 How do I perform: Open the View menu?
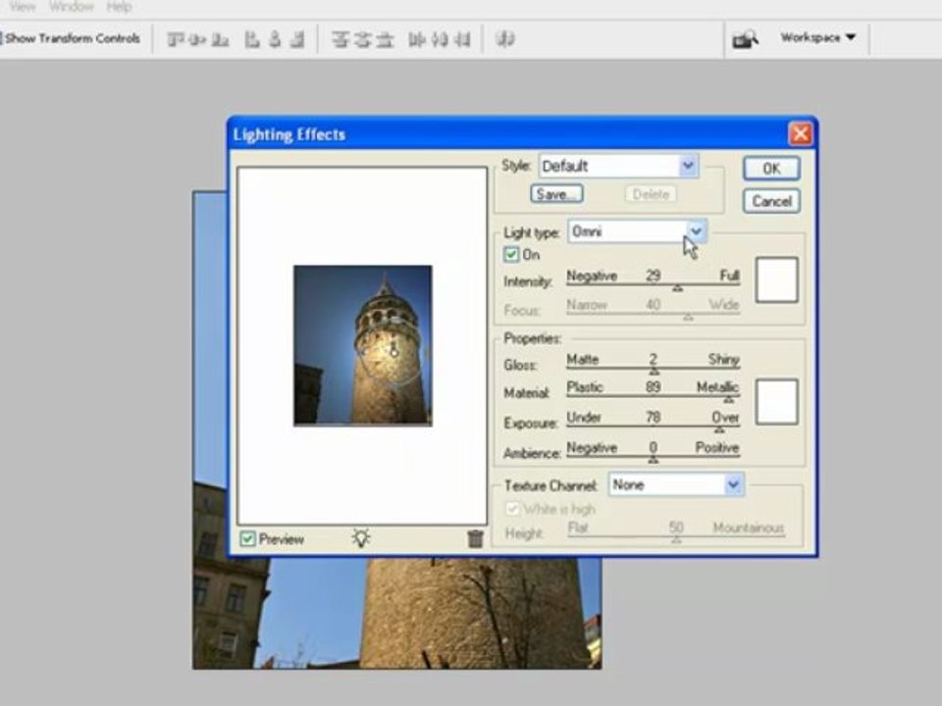23,7
